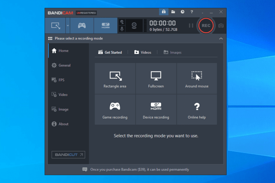Launch Bandicut via the sidebar button

68,154
